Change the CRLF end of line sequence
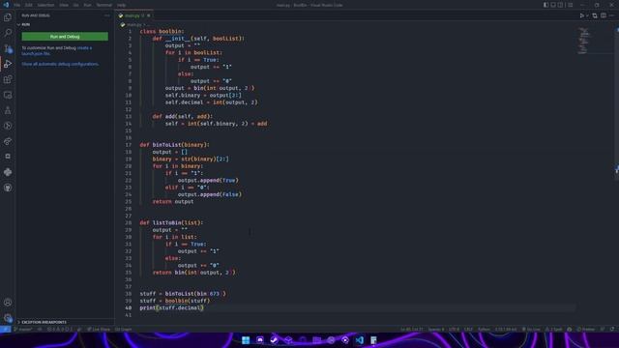Image resolution: width=619 pixels, height=348 pixels. [468, 329]
